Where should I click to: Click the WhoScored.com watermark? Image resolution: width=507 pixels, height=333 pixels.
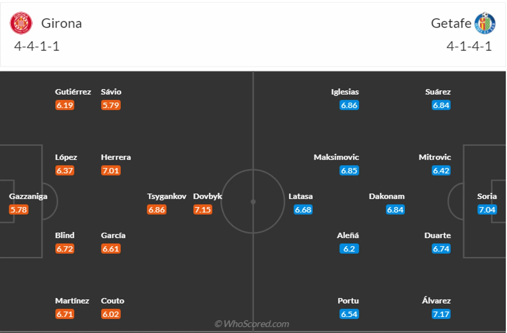[252, 324]
